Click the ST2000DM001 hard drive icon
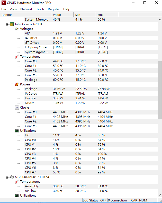This screenshot has width=162, height=203. (12, 177)
